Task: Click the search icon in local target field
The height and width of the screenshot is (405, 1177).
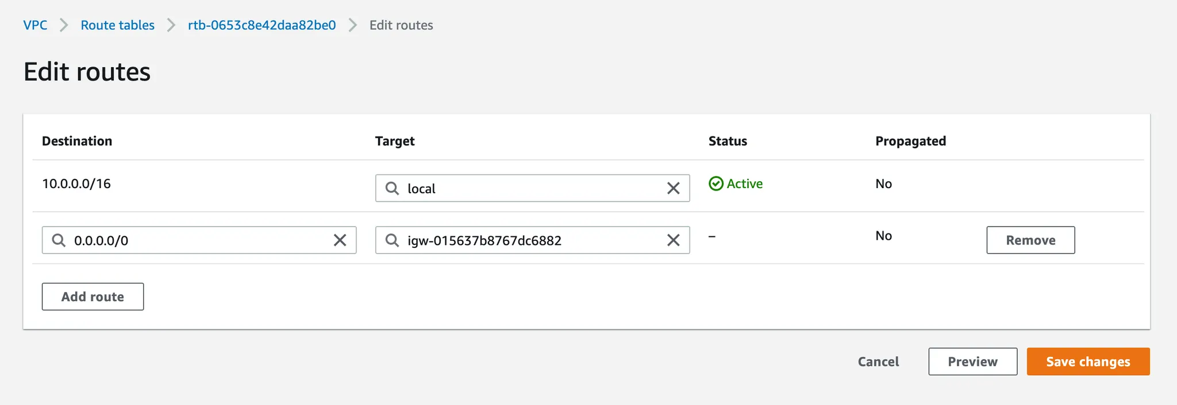Action: coord(392,188)
